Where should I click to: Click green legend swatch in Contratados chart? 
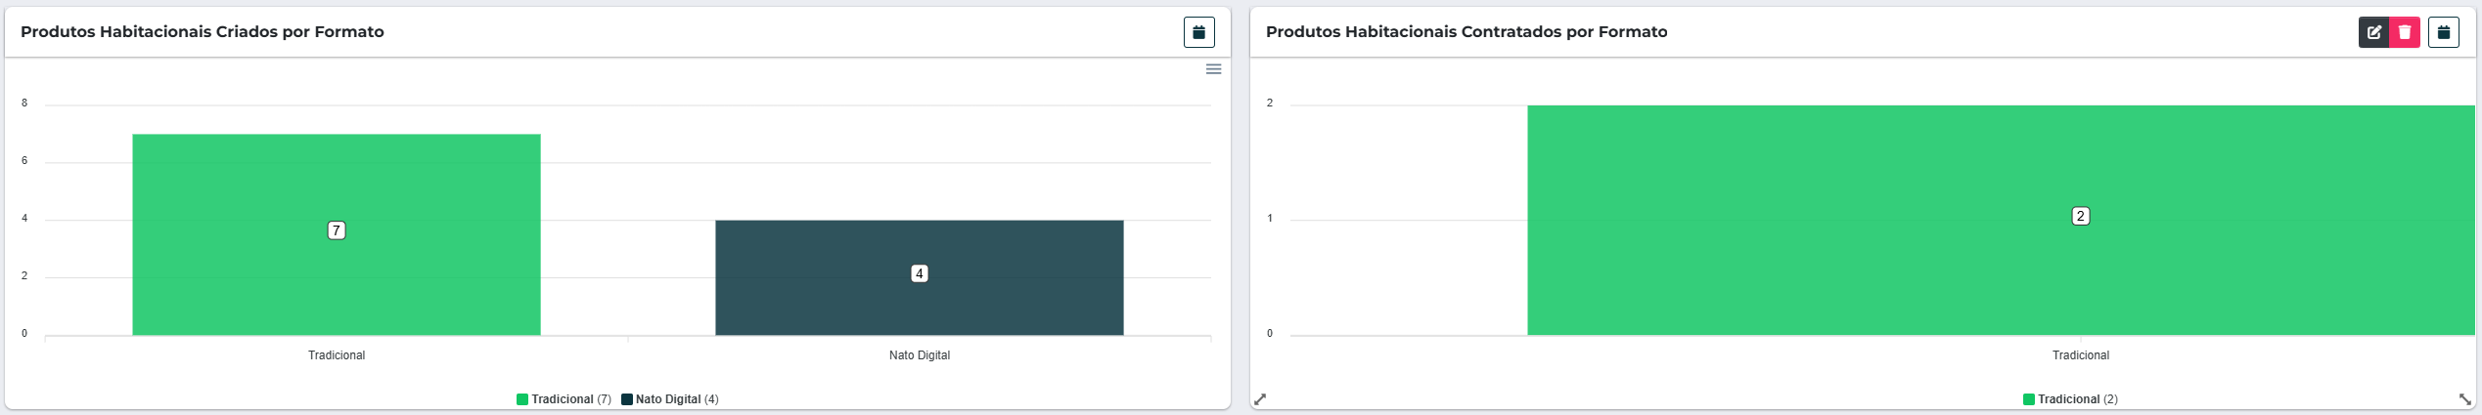click(2029, 399)
